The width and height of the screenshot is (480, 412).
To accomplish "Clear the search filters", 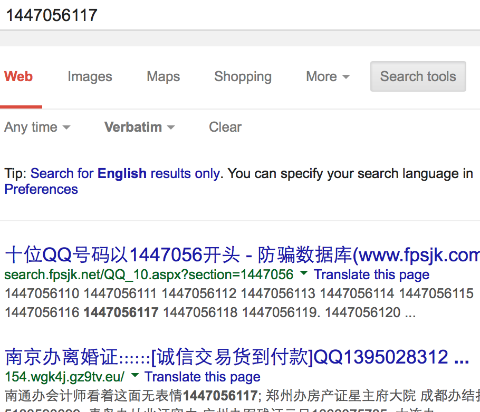I will [x=225, y=127].
